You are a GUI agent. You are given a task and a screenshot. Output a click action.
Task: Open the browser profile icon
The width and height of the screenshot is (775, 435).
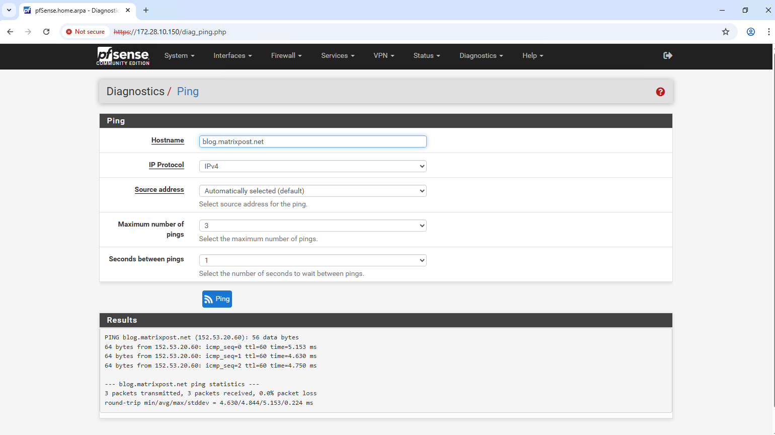pos(750,32)
